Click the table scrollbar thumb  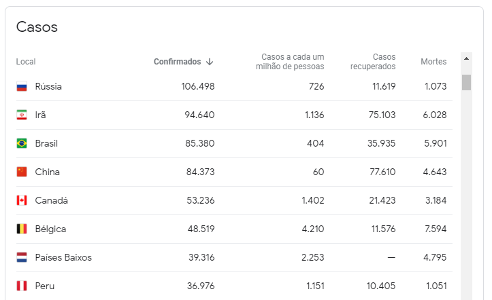tap(466, 82)
